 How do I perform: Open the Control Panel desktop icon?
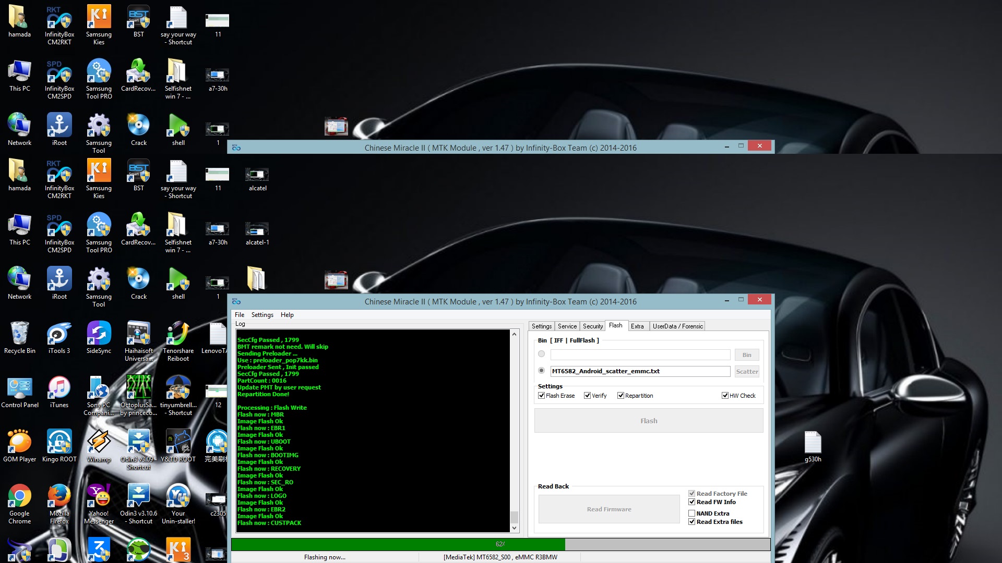20,391
